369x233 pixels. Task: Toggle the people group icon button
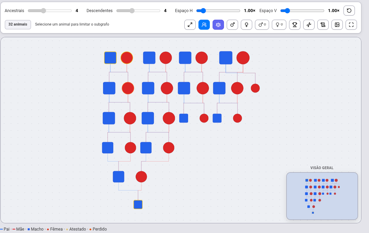(x=204, y=25)
